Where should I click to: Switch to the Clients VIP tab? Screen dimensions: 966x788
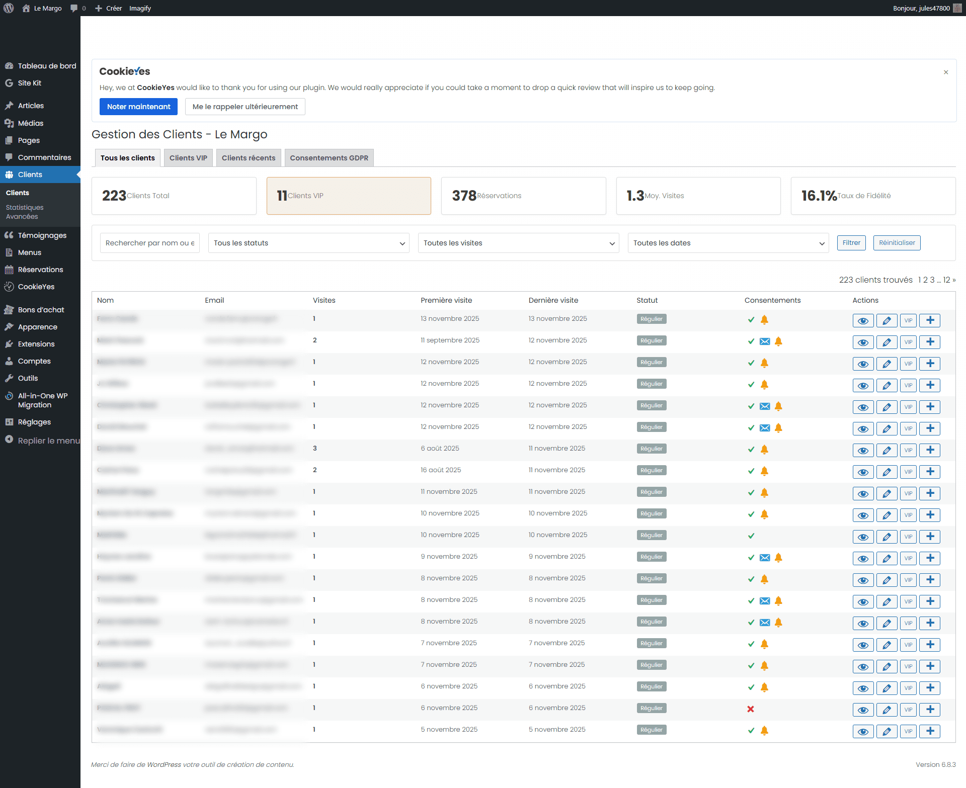(x=188, y=158)
